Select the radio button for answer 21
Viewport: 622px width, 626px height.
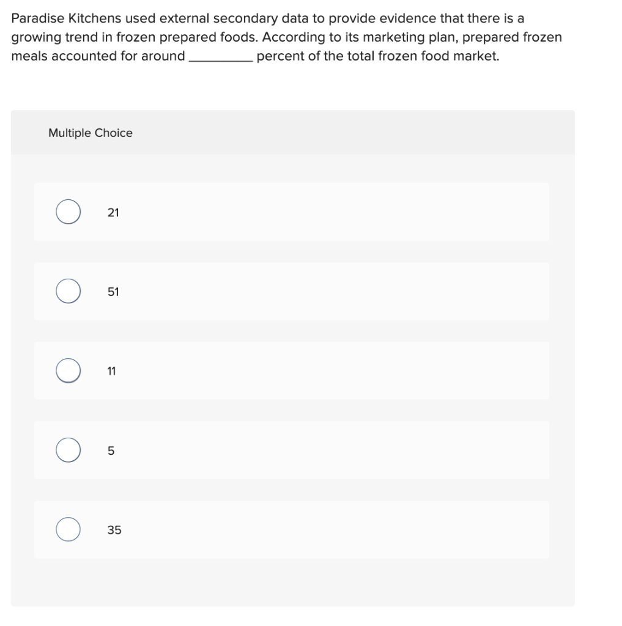pos(68,212)
